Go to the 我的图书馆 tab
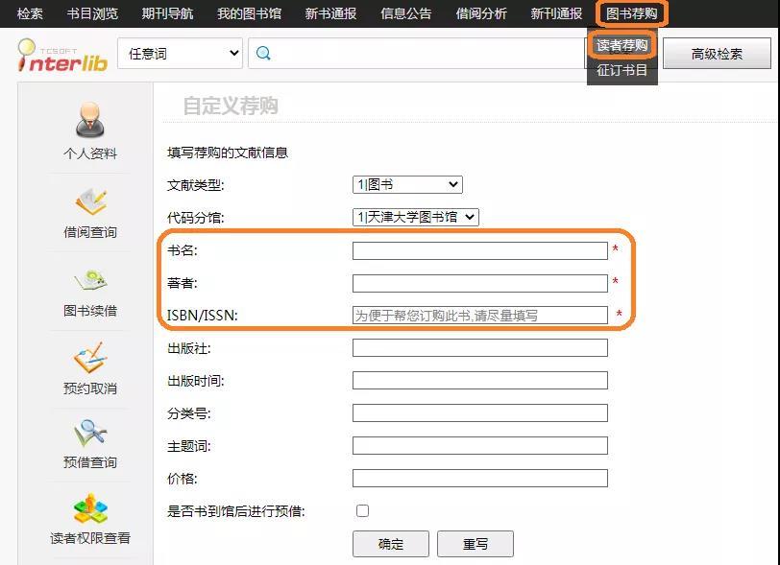This screenshot has width=780, height=565. pyautogui.click(x=249, y=13)
